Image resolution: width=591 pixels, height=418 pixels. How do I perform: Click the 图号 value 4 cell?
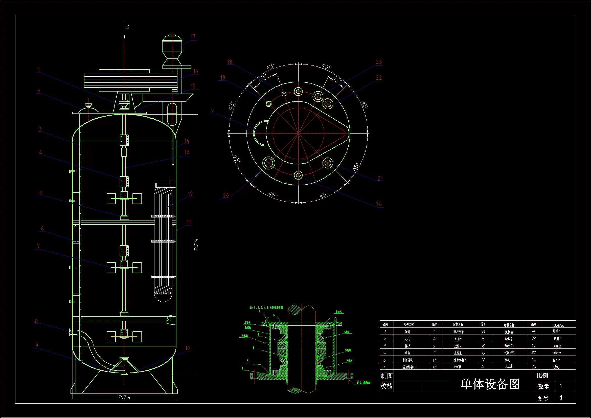click(x=561, y=398)
